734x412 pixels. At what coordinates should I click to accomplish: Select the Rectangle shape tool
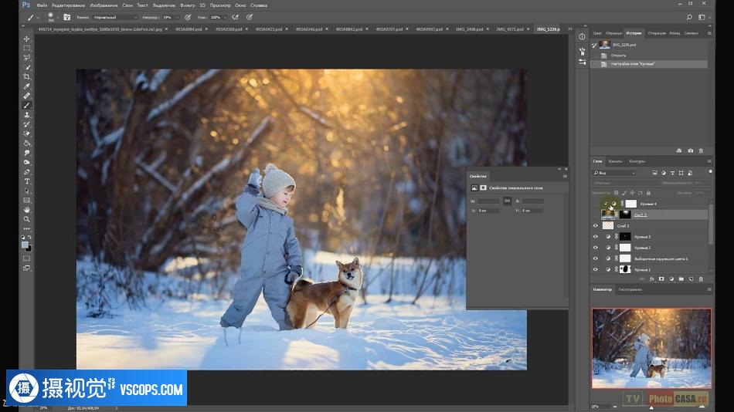[x=27, y=200]
